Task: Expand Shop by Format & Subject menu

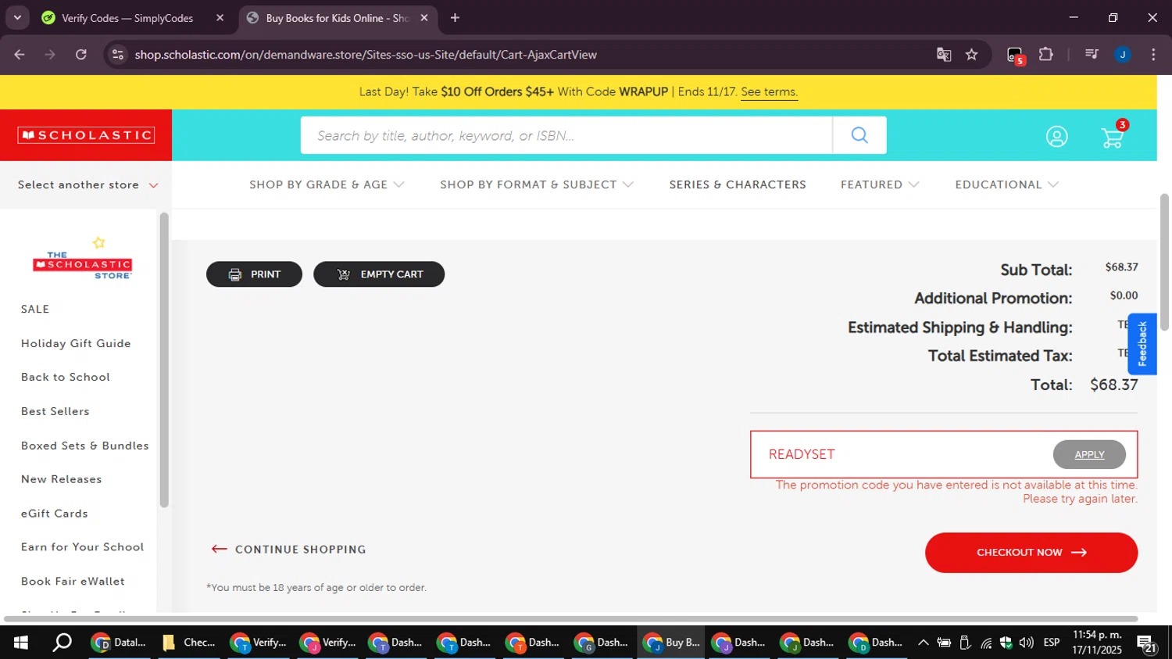Action: click(x=537, y=184)
